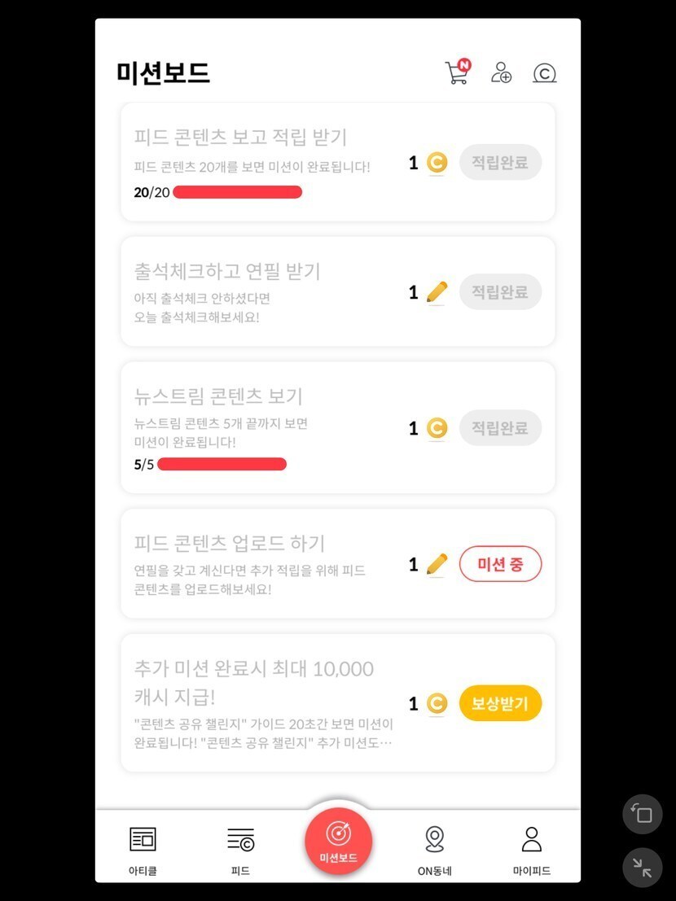The width and height of the screenshot is (676, 901).
Task: Tap the add friend icon
Action: click(501, 72)
